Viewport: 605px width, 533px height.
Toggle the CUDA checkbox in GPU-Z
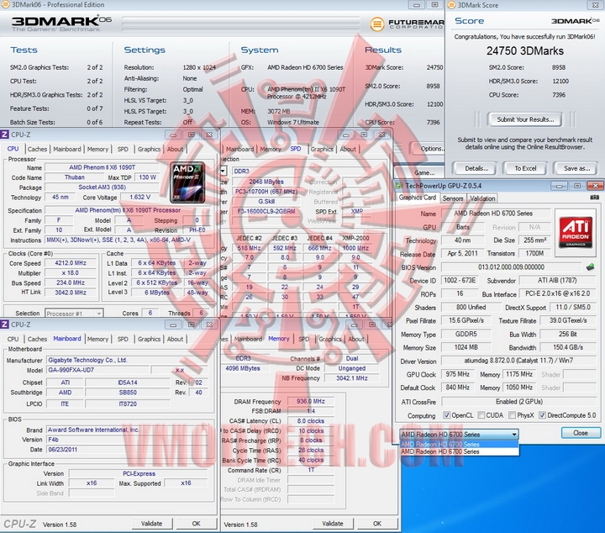[481, 415]
